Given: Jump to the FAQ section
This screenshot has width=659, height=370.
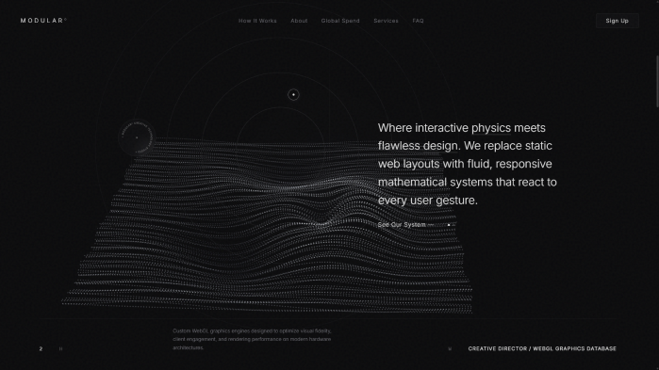Looking at the screenshot, I should [419, 21].
